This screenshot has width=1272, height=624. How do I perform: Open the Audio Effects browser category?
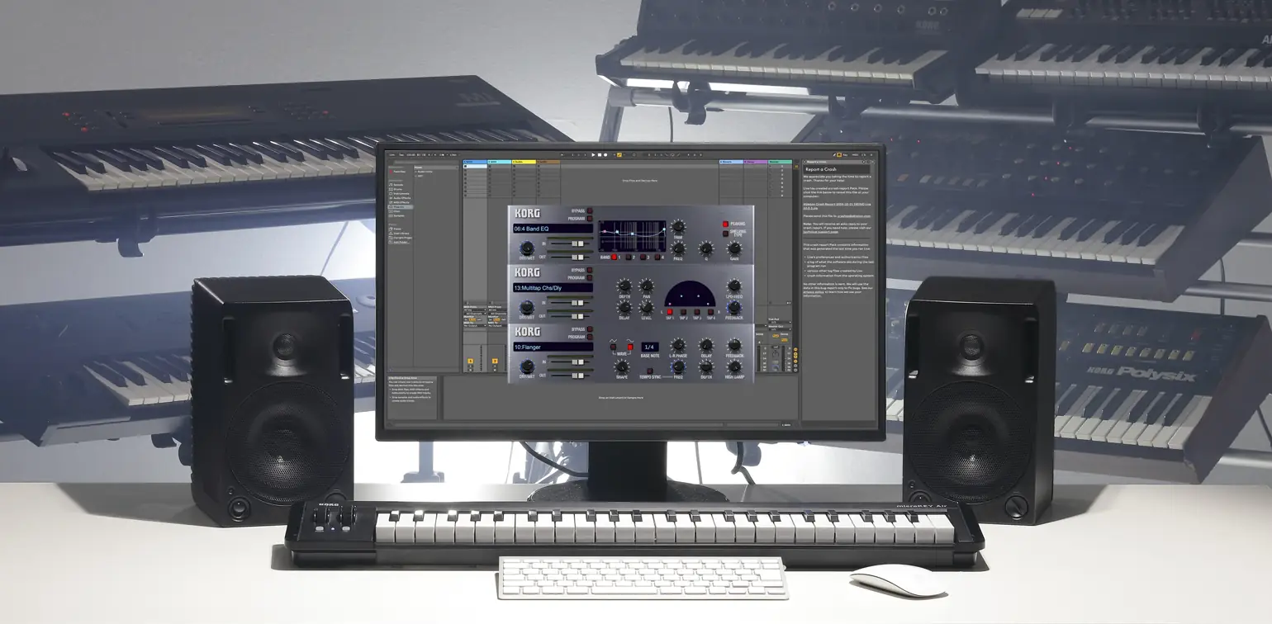tap(401, 197)
